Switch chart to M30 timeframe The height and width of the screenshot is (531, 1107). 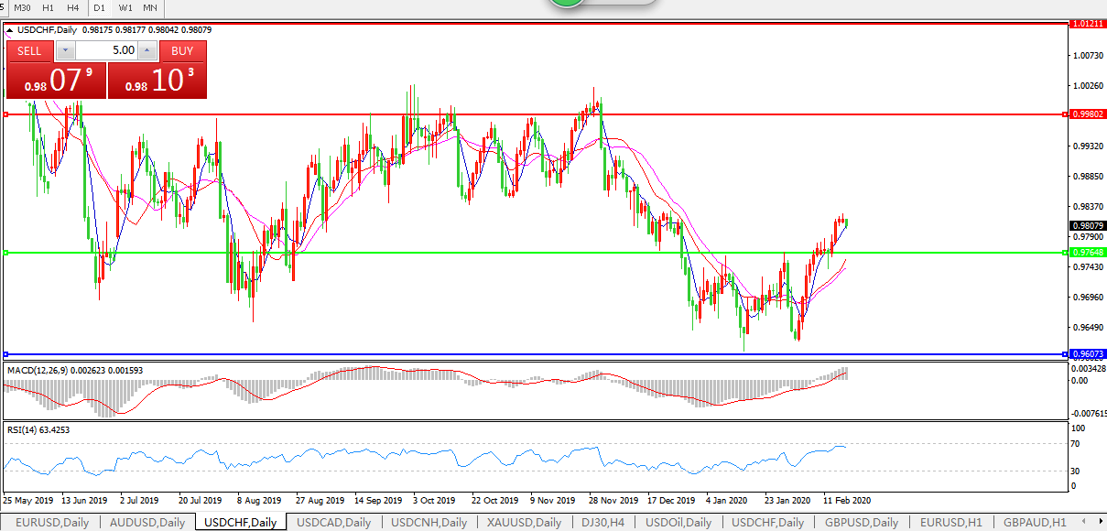(23, 7)
